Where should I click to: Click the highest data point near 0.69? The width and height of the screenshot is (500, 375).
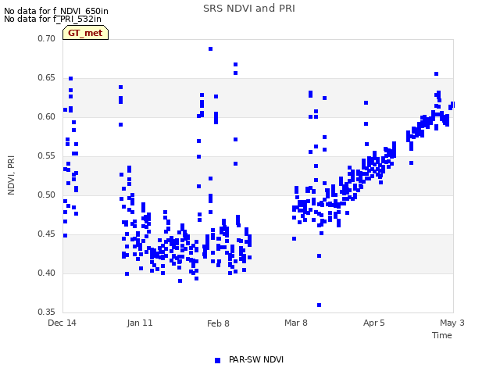(210, 48)
